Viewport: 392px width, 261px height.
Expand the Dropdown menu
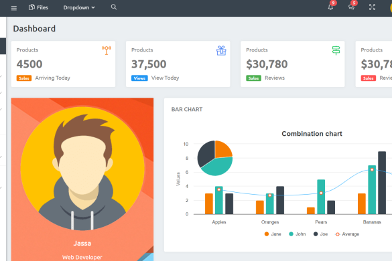pyautogui.click(x=79, y=7)
